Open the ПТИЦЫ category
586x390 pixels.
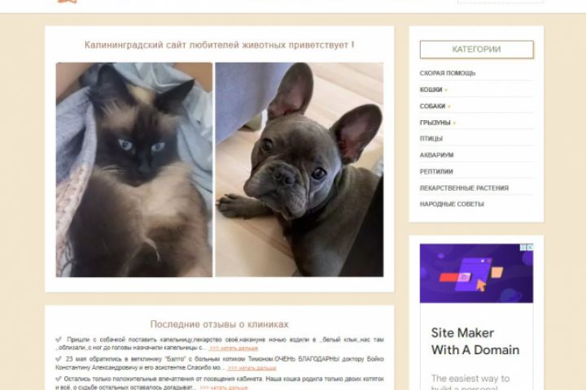pyautogui.click(x=431, y=138)
